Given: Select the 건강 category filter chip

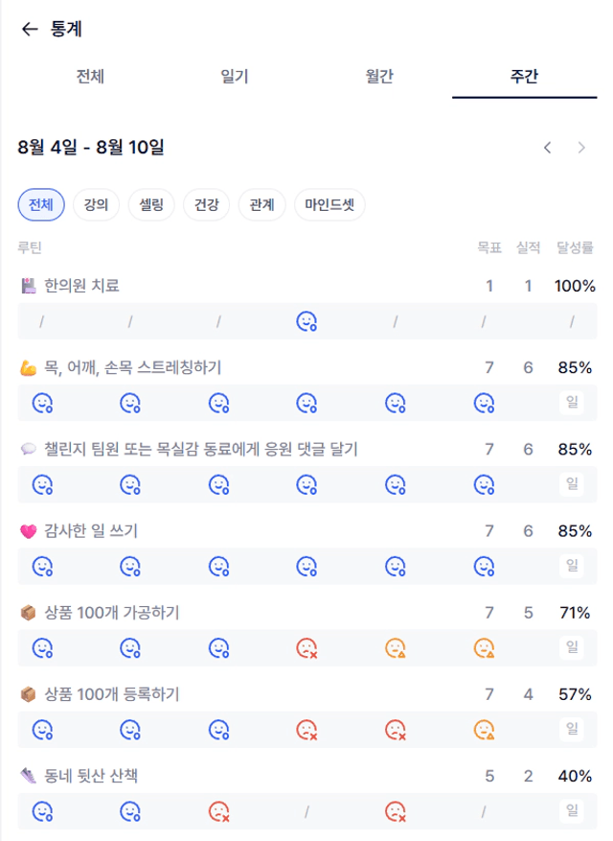Looking at the screenshot, I should (x=206, y=204).
